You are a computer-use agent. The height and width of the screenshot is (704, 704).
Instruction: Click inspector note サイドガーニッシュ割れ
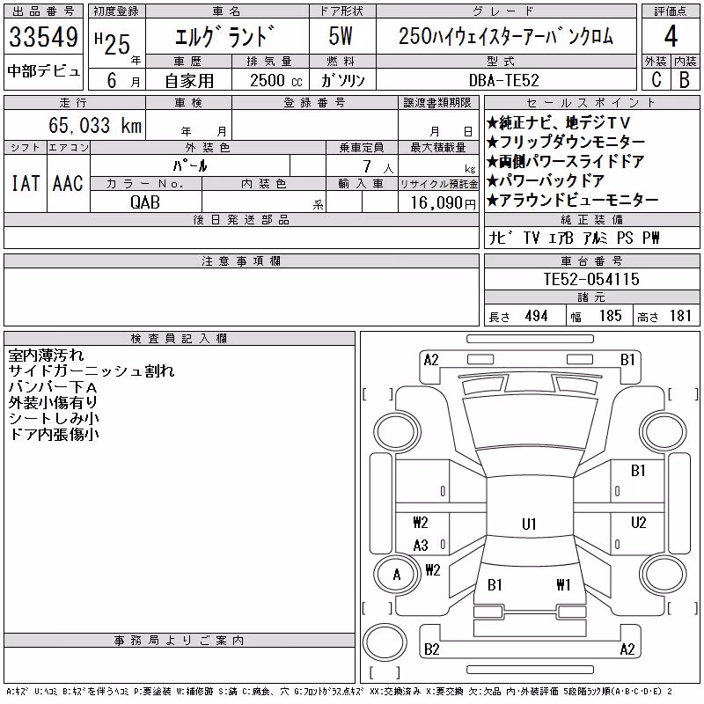(92, 370)
